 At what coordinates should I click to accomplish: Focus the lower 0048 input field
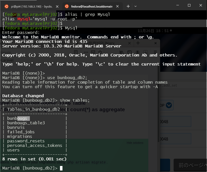(x=176, y=139)
